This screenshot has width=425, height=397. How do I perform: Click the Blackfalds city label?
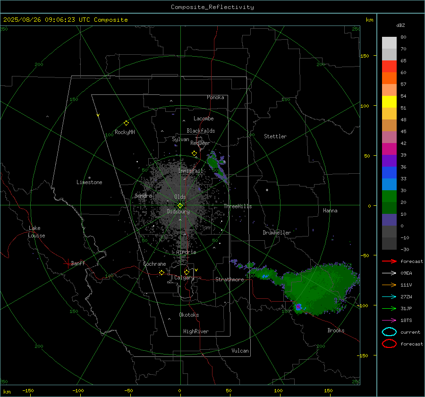point(201,131)
